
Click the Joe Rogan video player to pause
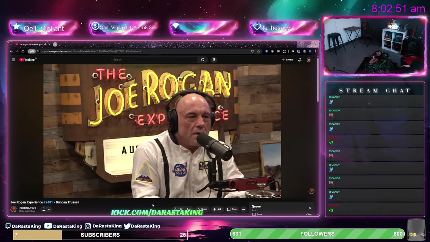(x=162, y=131)
